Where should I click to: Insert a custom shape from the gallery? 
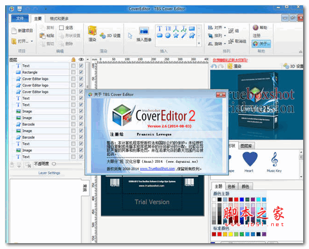click(192, 36)
